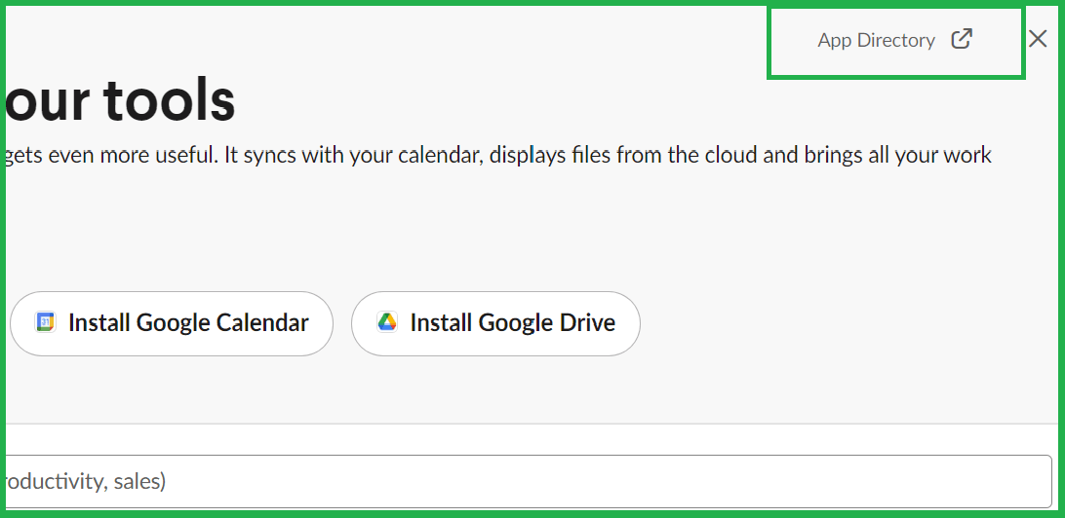The image size is (1065, 518).
Task: Tap the Drive icon inside the install button
Action: pos(387,322)
